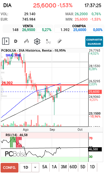The image size is (107, 174).
Task: Click the EUR value 745.984
Action: 29,19
